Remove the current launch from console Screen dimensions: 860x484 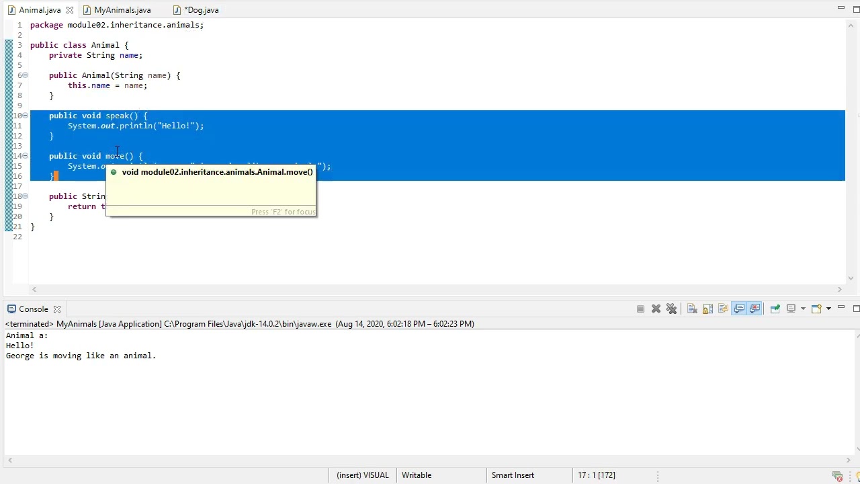(x=656, y=309)
